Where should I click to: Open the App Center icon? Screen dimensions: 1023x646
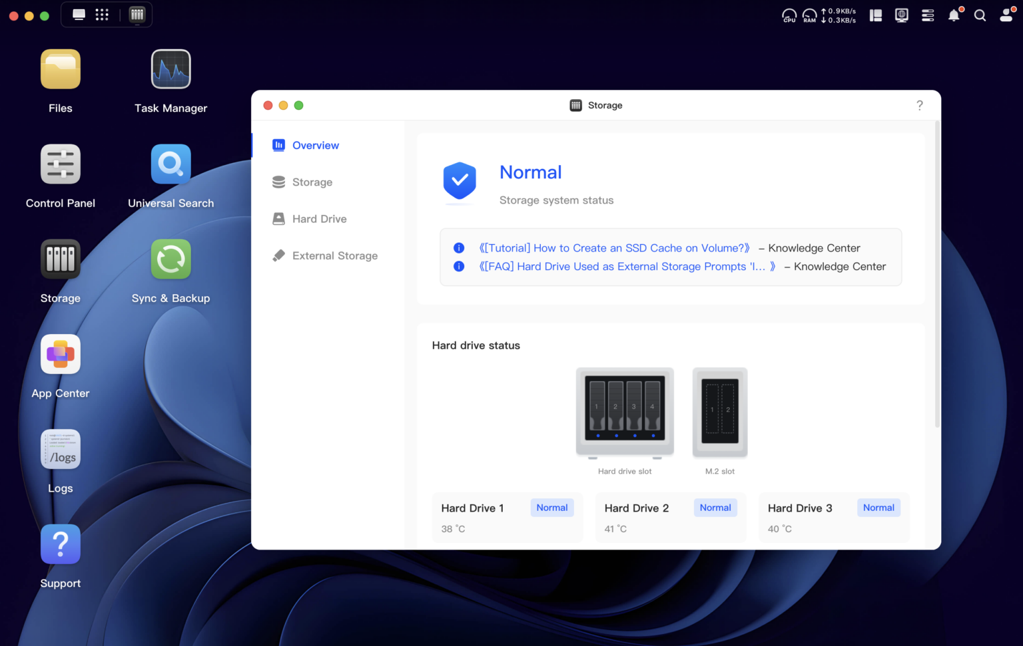click(x=61, y=355)
